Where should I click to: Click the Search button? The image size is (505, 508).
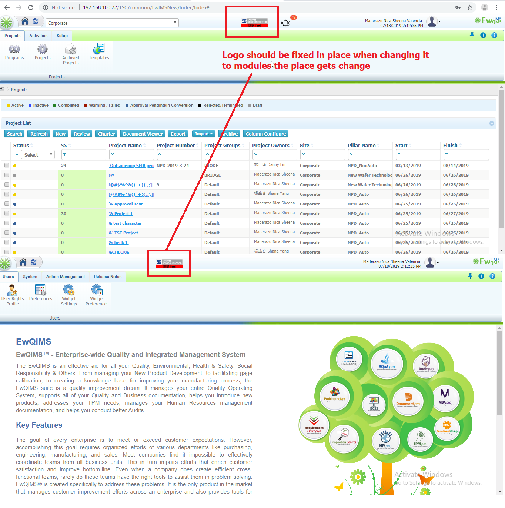coord(15,134)
